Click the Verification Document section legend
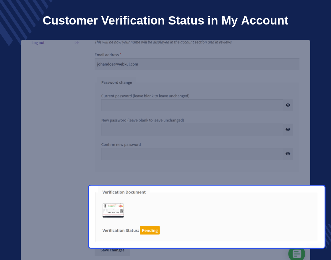This screenshot has width=331, height=260. pos(124,192)
